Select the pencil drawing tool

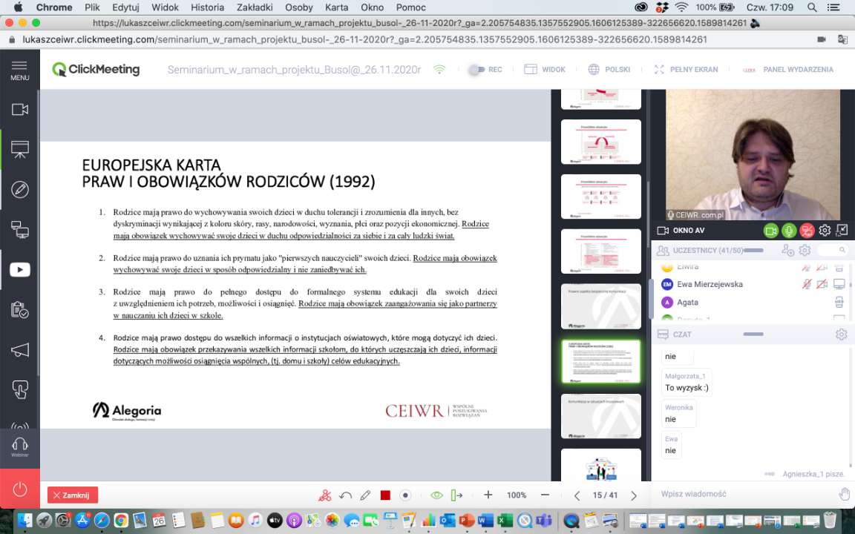click(365, 495)
